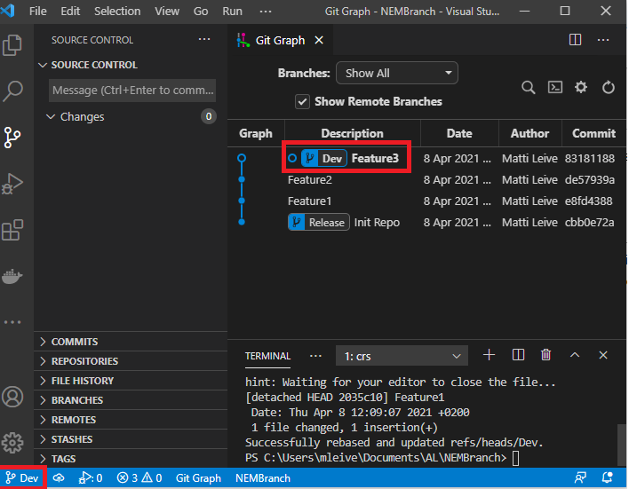
Task: Open Branches Show All dropdown
Action: coord(397,73)
